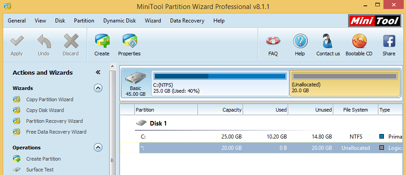Select the C: NTFS partition bar
The width and height of the screenshot is (406, 175).
(x=220, y=83)
